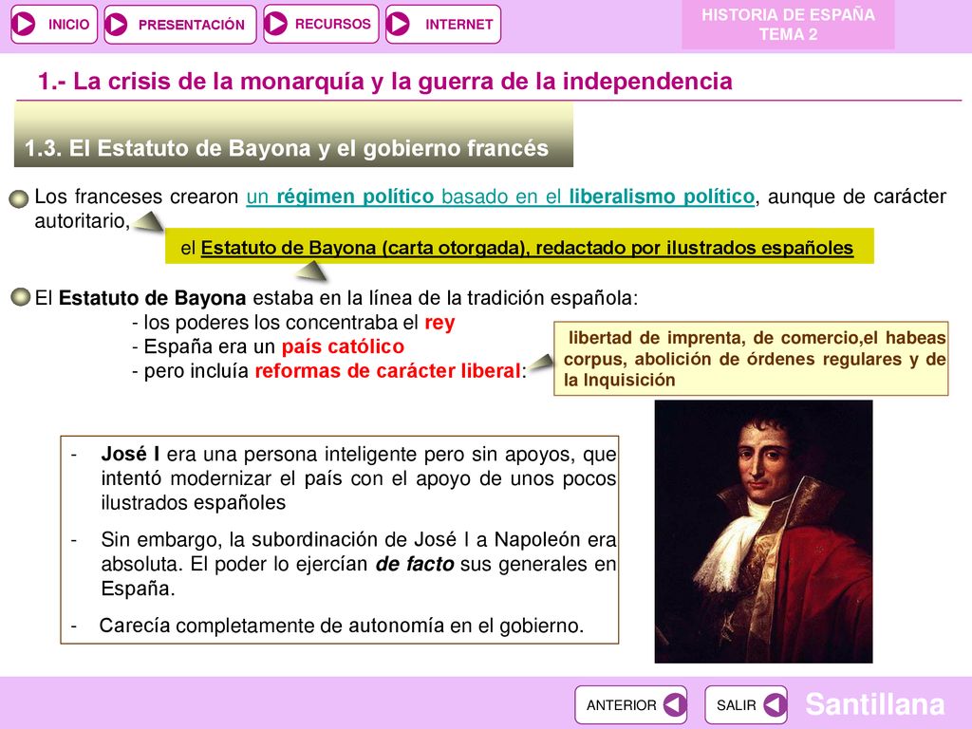Image resolution: width=972 pixels, height=729 pixels.
Task: Open the INICIO label
Action: (x=68, y=24)
